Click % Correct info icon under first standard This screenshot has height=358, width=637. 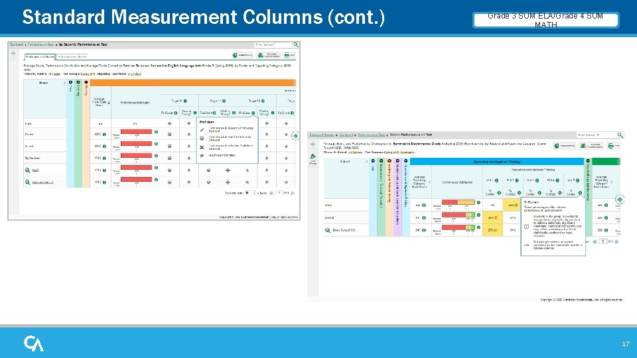(x=499, y=193)
